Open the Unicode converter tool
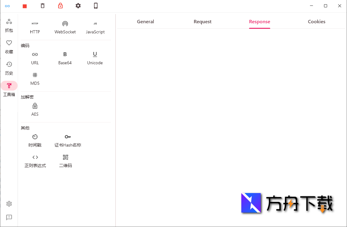Screen dimensions: 347x227 95,58
